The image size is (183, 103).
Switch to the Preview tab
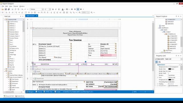[39, 92]
